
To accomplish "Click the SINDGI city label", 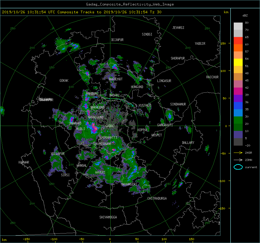I will pos(147,34).
